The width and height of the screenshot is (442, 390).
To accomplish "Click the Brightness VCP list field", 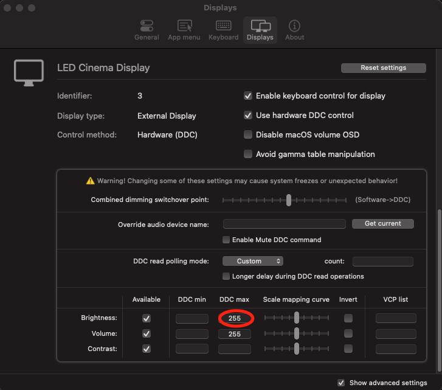I will point(396,318).
